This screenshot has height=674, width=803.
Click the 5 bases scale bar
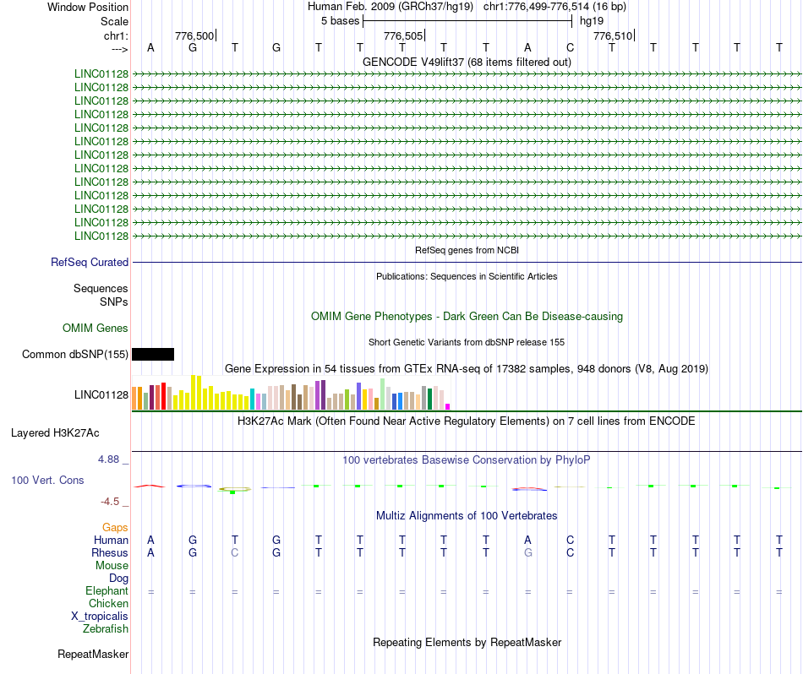(467, 21)
